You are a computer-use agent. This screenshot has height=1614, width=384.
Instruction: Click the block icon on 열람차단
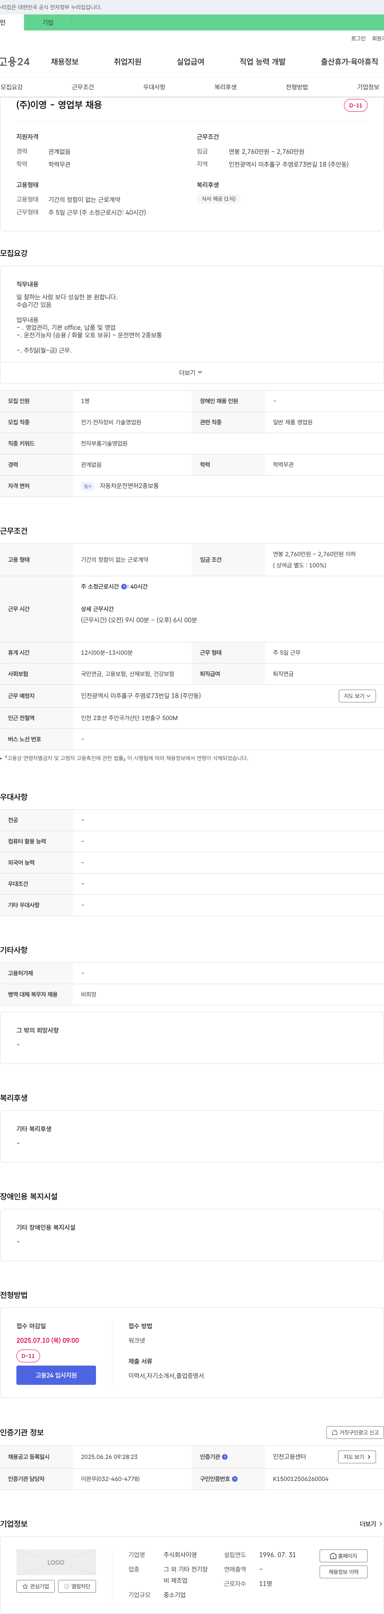67,1586
